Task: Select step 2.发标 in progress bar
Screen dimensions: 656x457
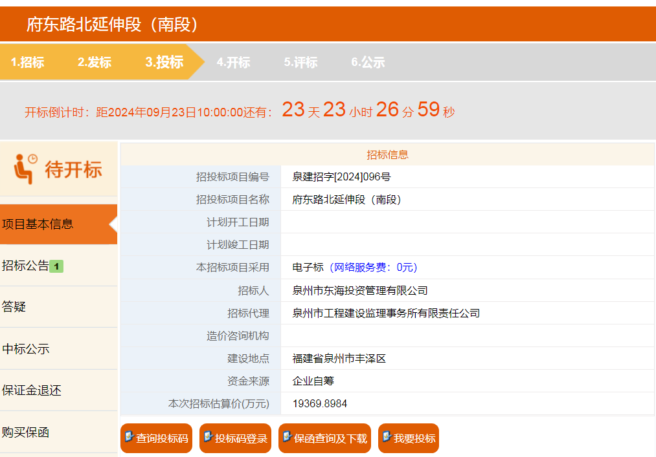Action: coord(95,62)
